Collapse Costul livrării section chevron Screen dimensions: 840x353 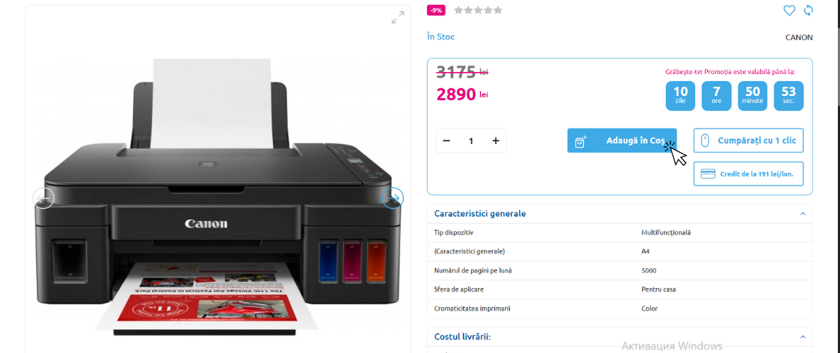pos(803,337)
